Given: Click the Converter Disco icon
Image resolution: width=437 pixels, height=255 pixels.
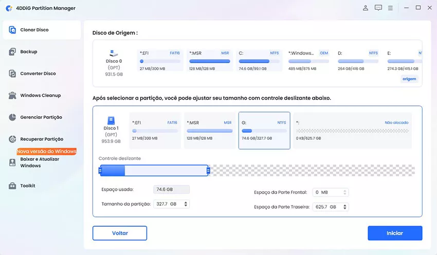Looking at the screenshot, I should pos(12,74).
